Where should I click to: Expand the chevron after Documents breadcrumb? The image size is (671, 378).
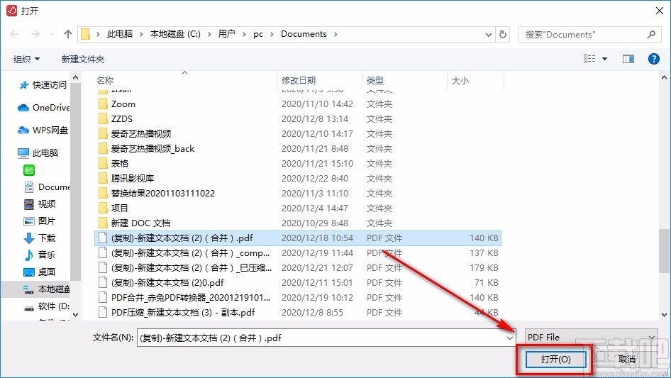coord(335,34)
